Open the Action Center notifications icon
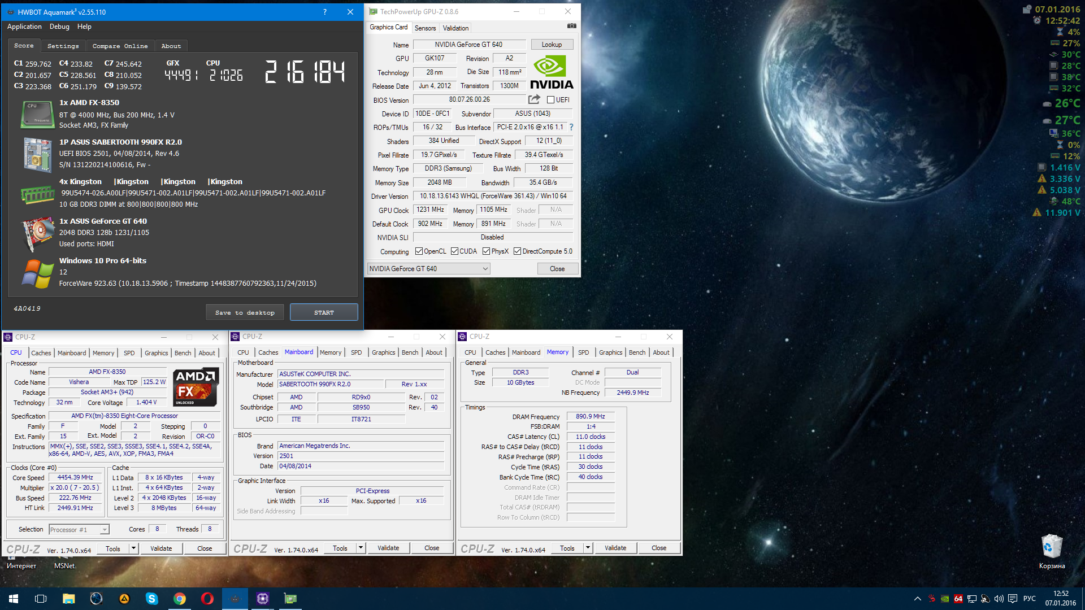 (1012, 599)
